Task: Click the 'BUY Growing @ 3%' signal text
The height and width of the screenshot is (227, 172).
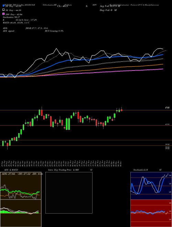Action: [x=54, y=31]
